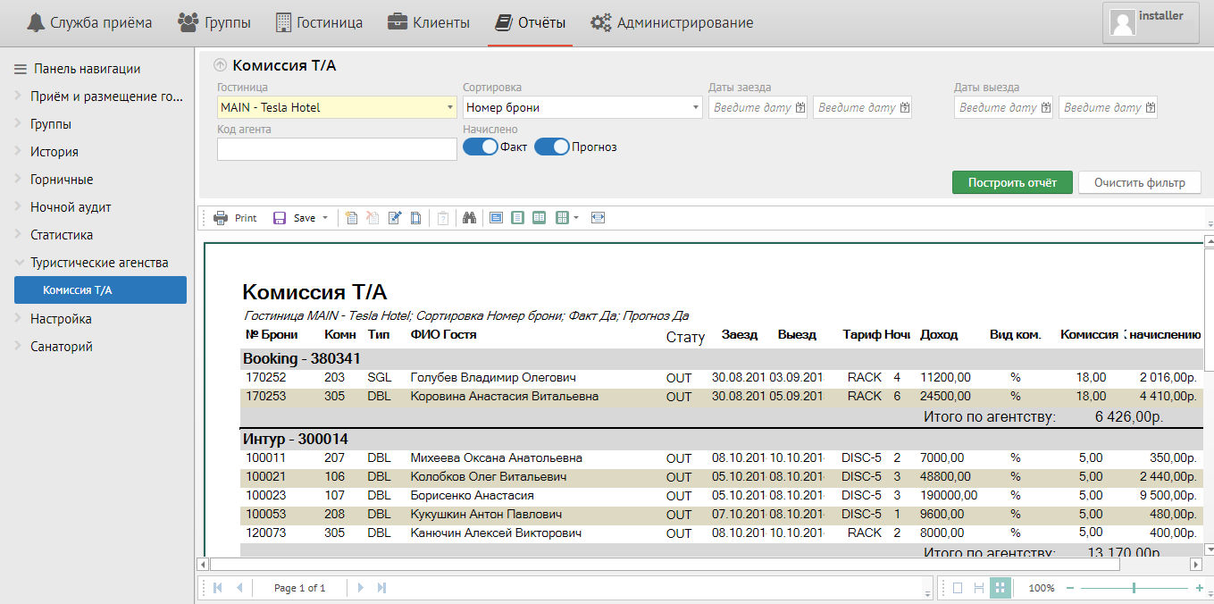Open the Сортировка dropdown
The width and height of the screenshot is (1214, 604).
(696, 108)
